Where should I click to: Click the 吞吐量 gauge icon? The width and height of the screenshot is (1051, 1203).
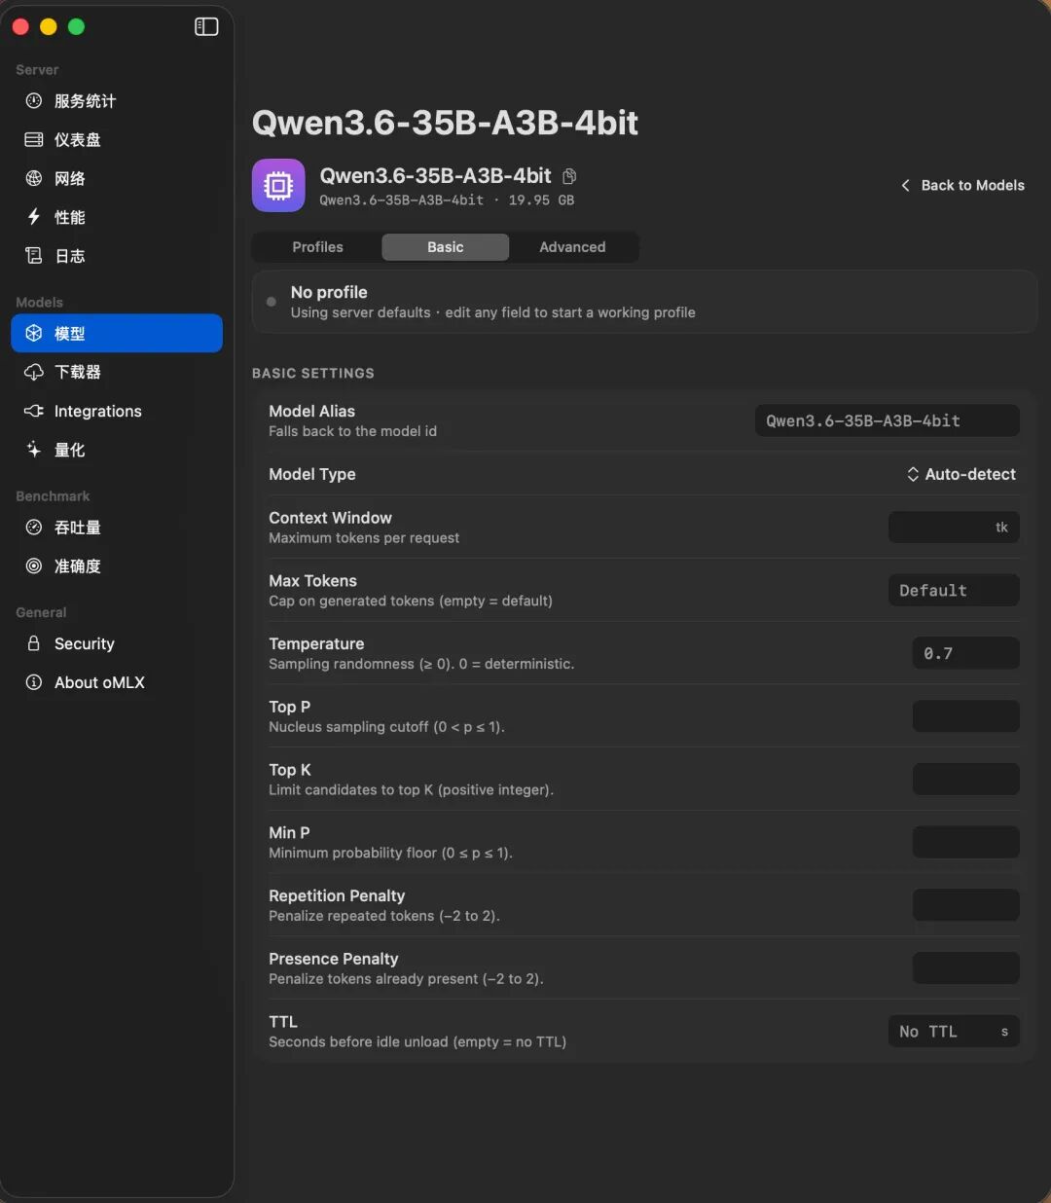tap(34, 528)
